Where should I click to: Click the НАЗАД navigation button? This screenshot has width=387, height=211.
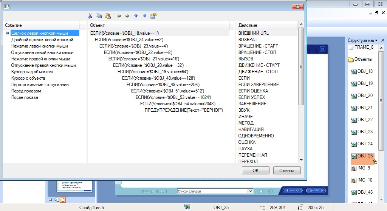pos(293,190)
